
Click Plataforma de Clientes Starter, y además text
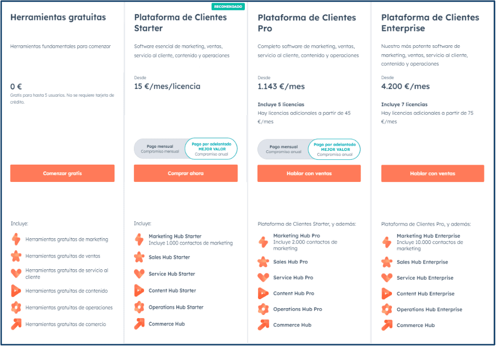pyautogui.click(x=306, y=224)
